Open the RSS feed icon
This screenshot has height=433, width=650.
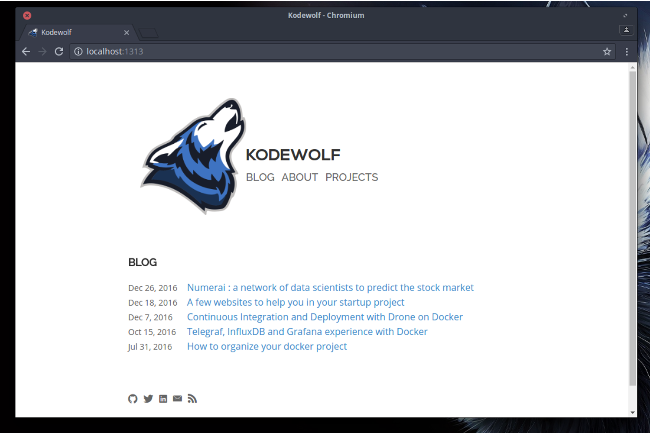coord(192,399)
